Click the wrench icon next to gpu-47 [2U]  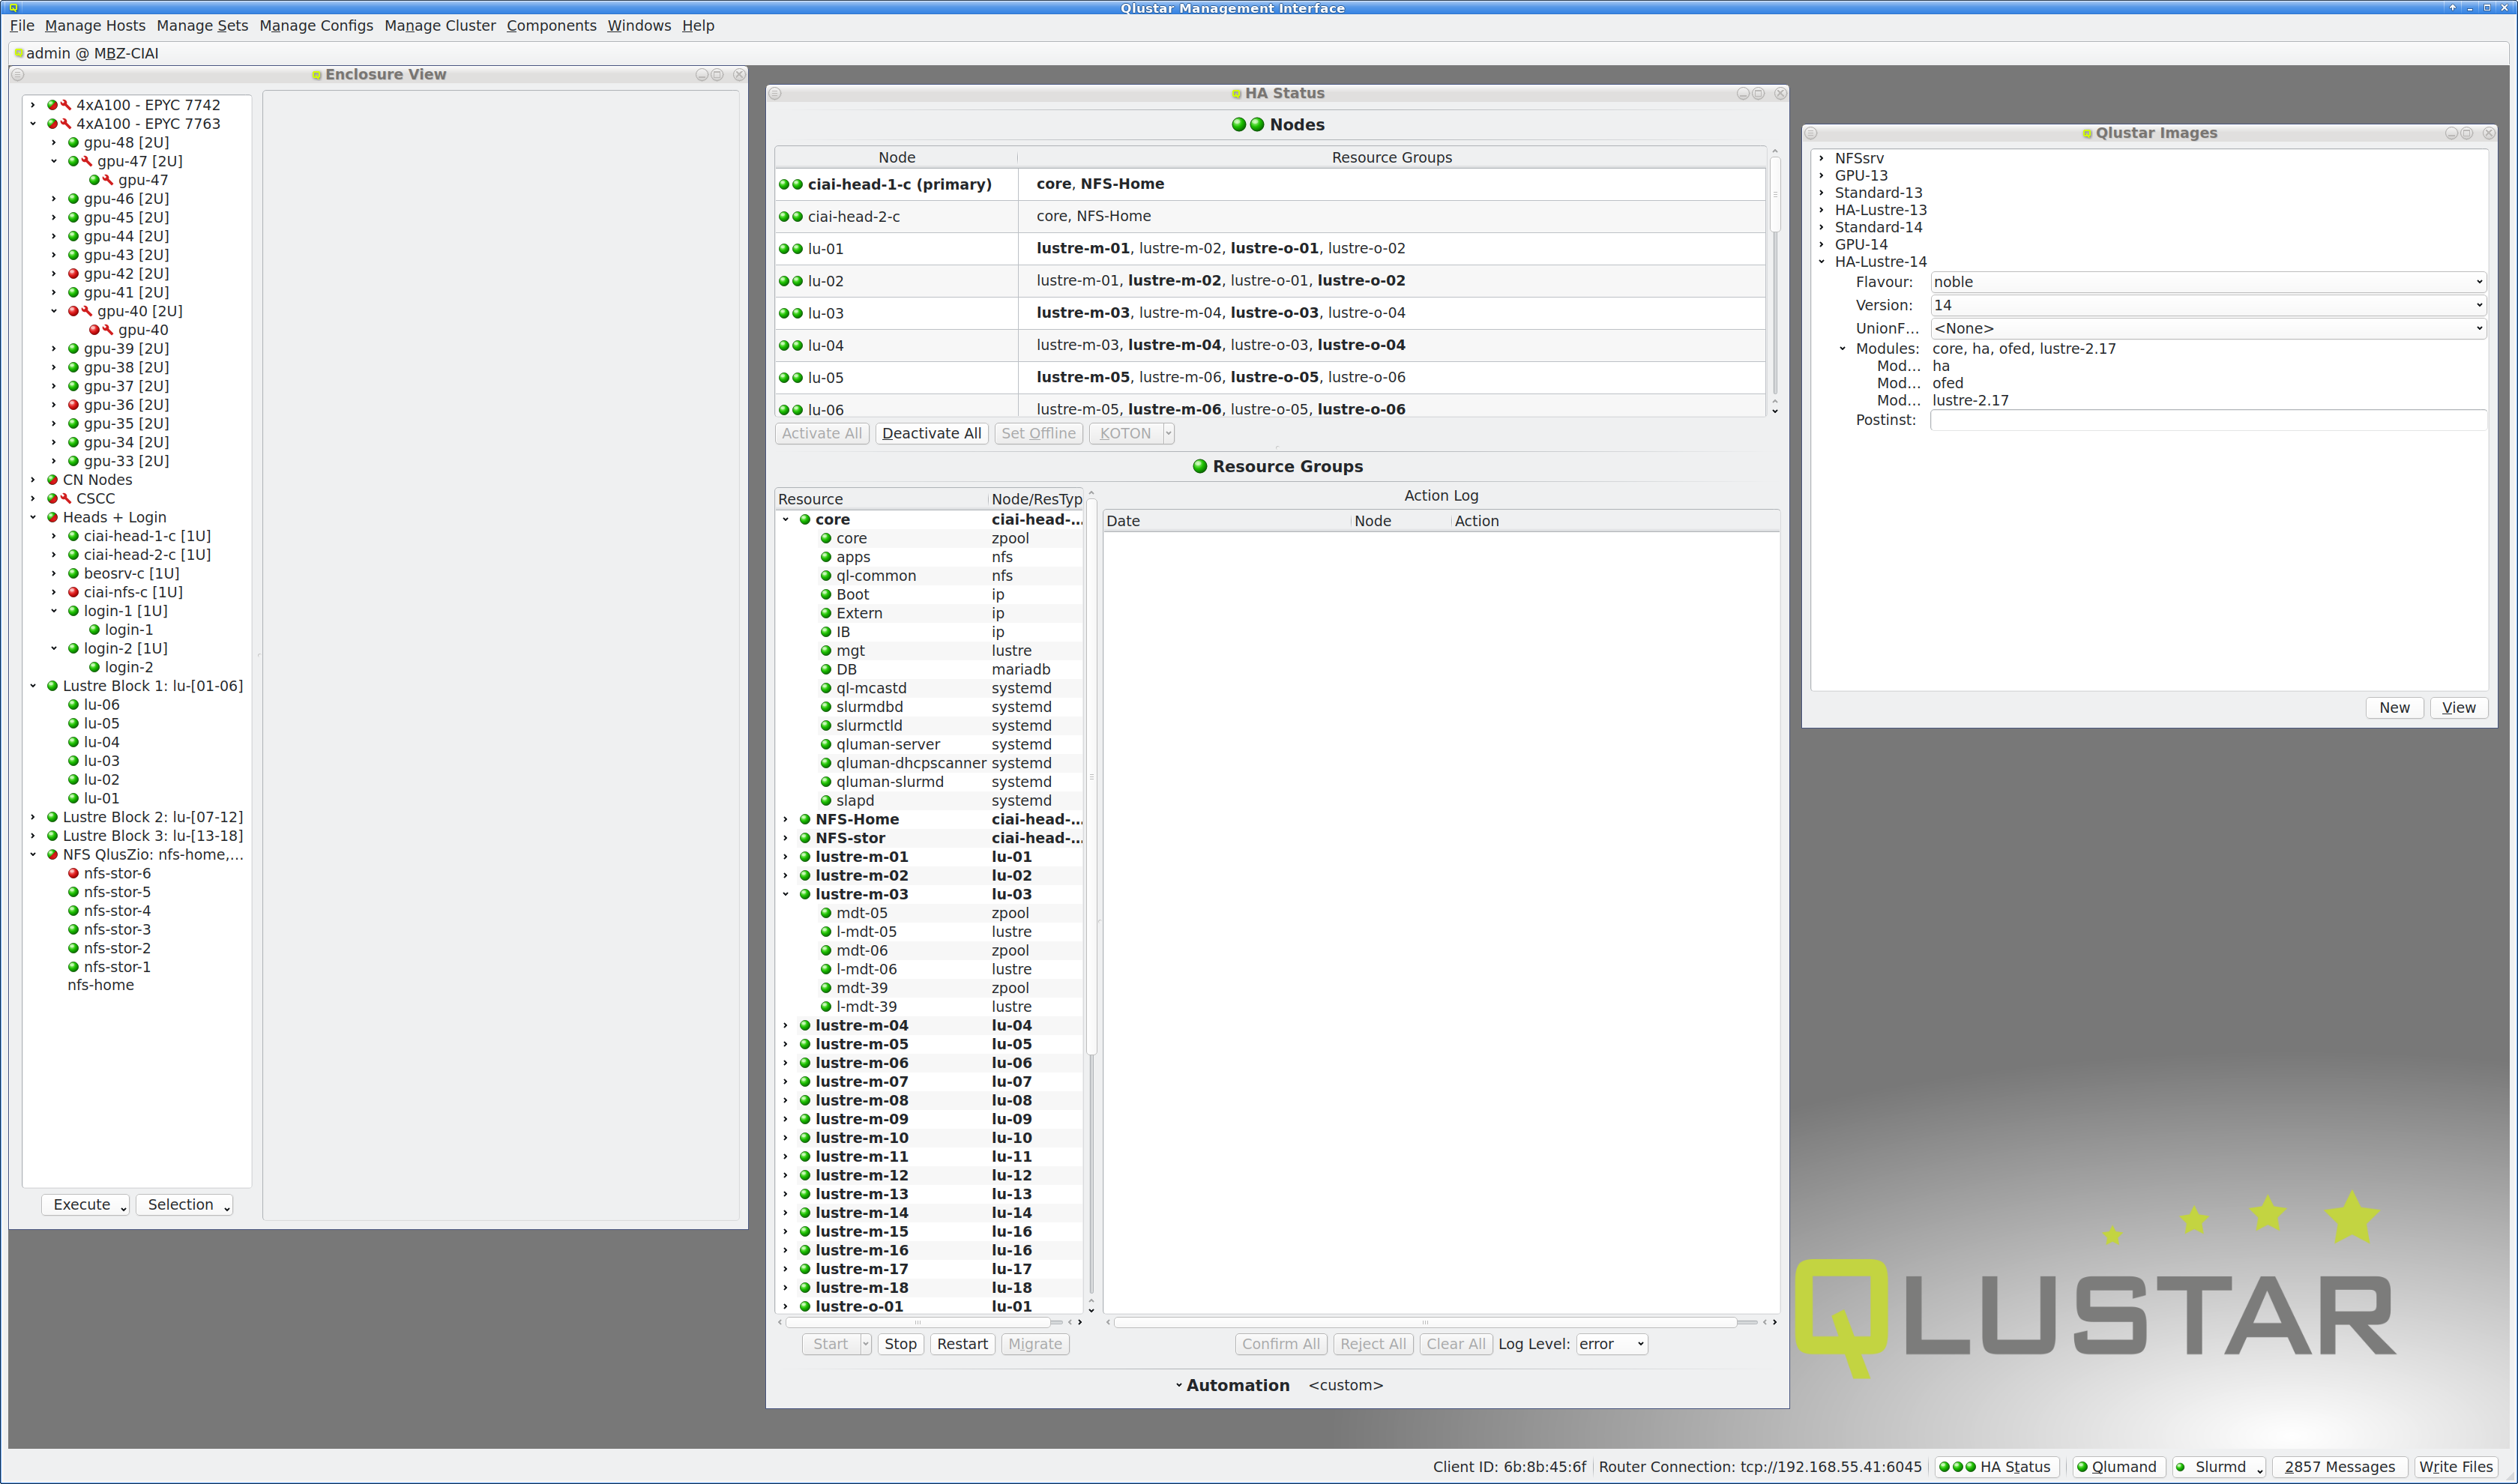pos(87,161)
